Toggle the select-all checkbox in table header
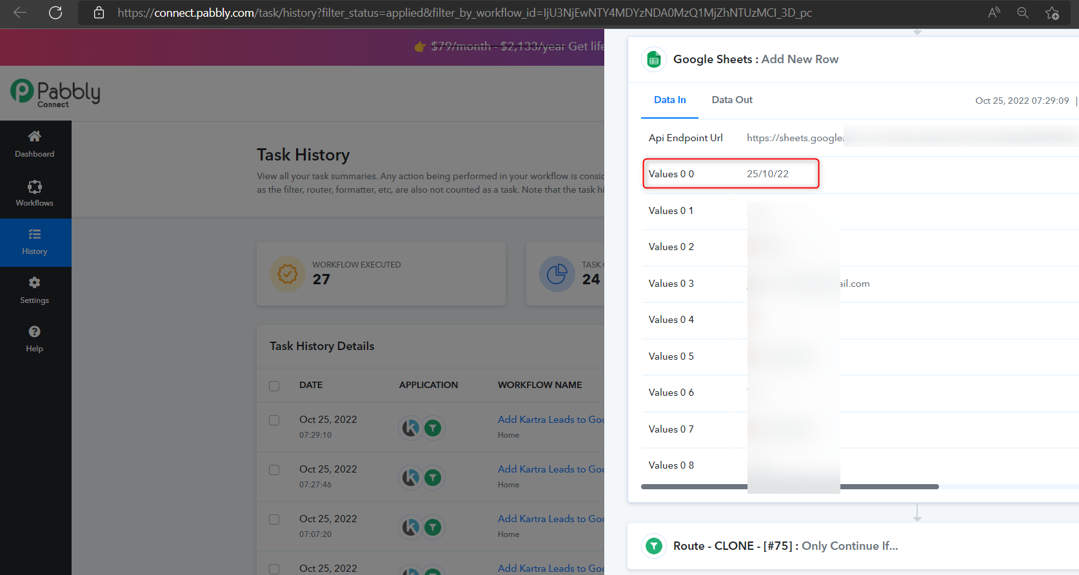 point(274,385)
